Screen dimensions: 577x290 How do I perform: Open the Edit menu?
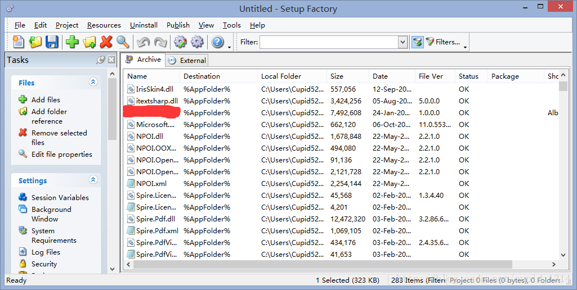tap(41, 25)
